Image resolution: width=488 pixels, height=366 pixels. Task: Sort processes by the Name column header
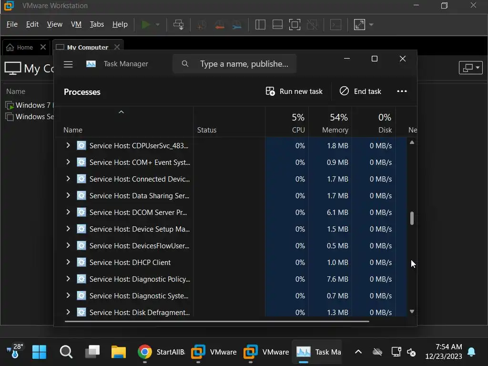73,130
